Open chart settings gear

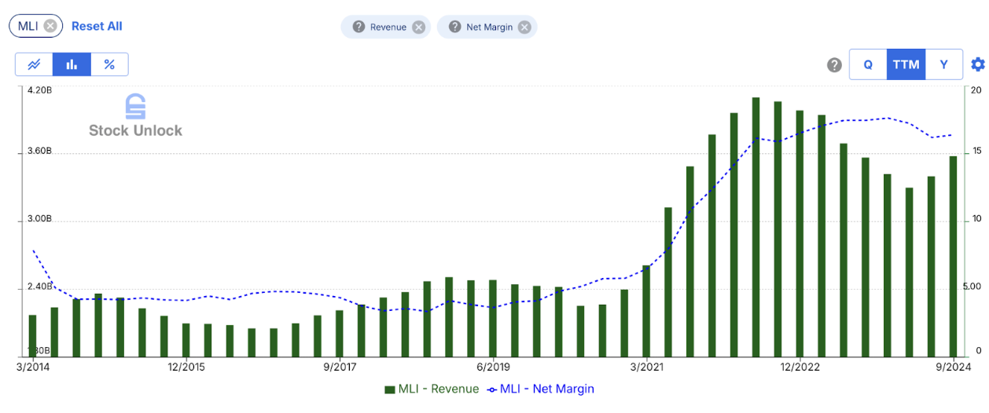[977, 64]
